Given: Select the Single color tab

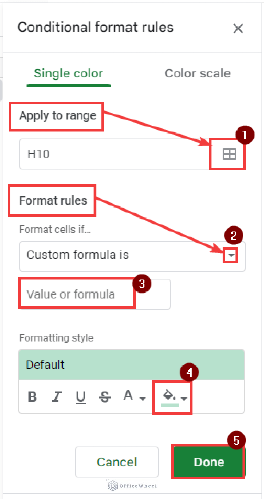Looking at the screenshot, I should pos(68,73).
